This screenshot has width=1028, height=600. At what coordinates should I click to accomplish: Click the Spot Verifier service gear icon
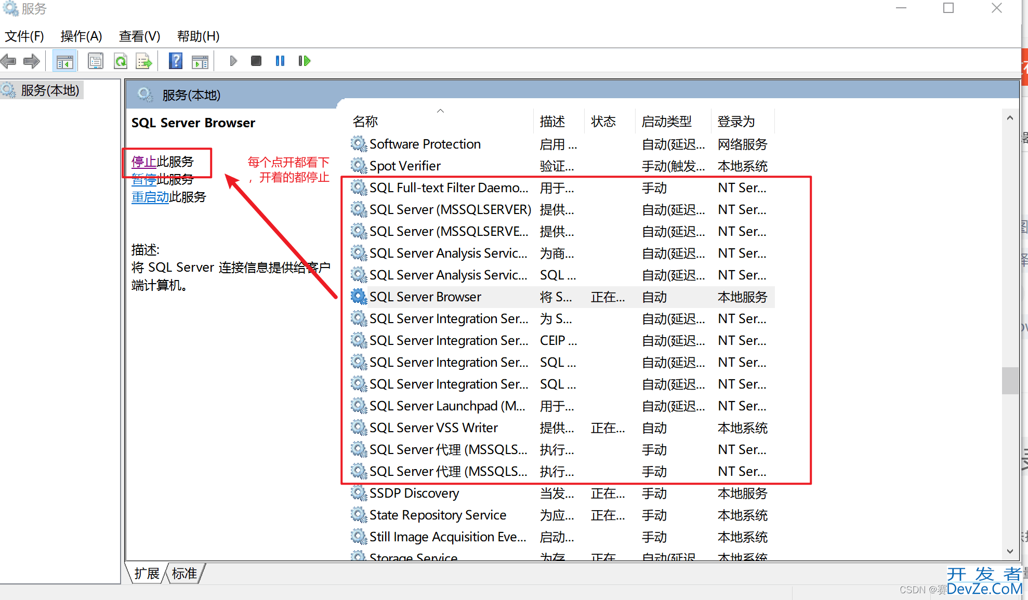359,166
